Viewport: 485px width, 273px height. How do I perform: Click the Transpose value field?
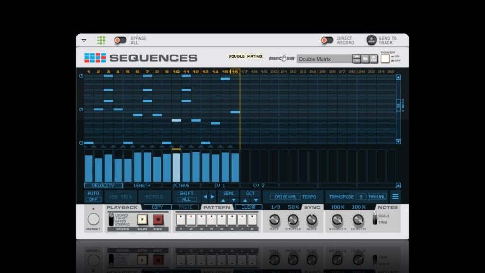(360, 197)
